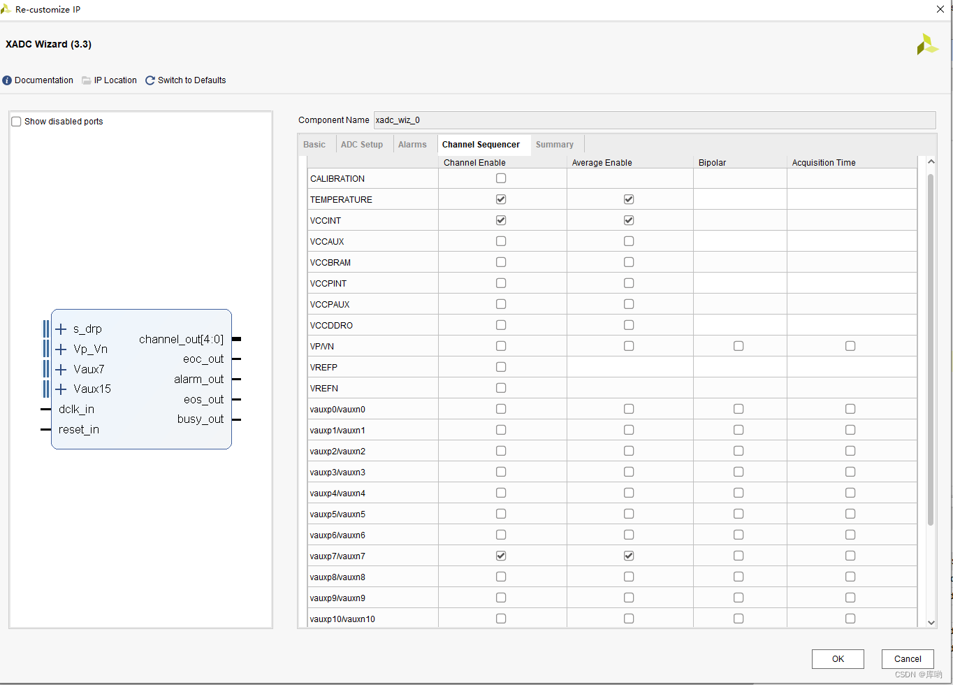Expand the Vaux7 port plus icon
953x685 pixels.
61,369
